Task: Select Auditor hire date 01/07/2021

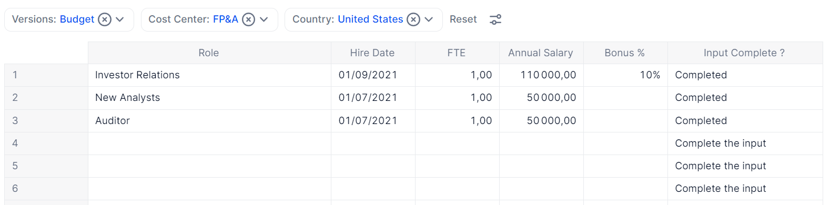Action: (x=373, y=121)
